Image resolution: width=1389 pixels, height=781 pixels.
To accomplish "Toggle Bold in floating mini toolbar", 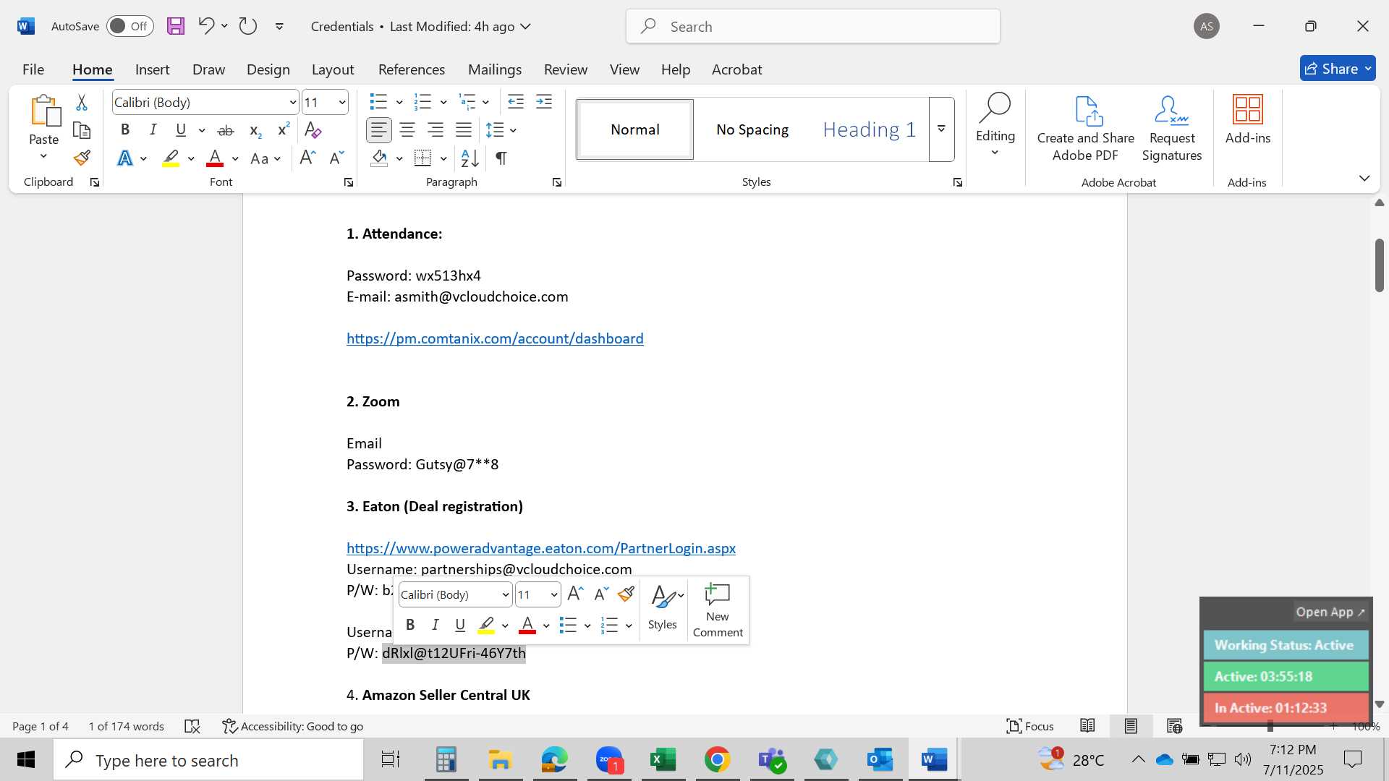I will coord(410,625).
